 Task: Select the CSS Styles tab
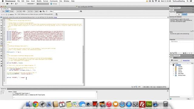point(172,12)
